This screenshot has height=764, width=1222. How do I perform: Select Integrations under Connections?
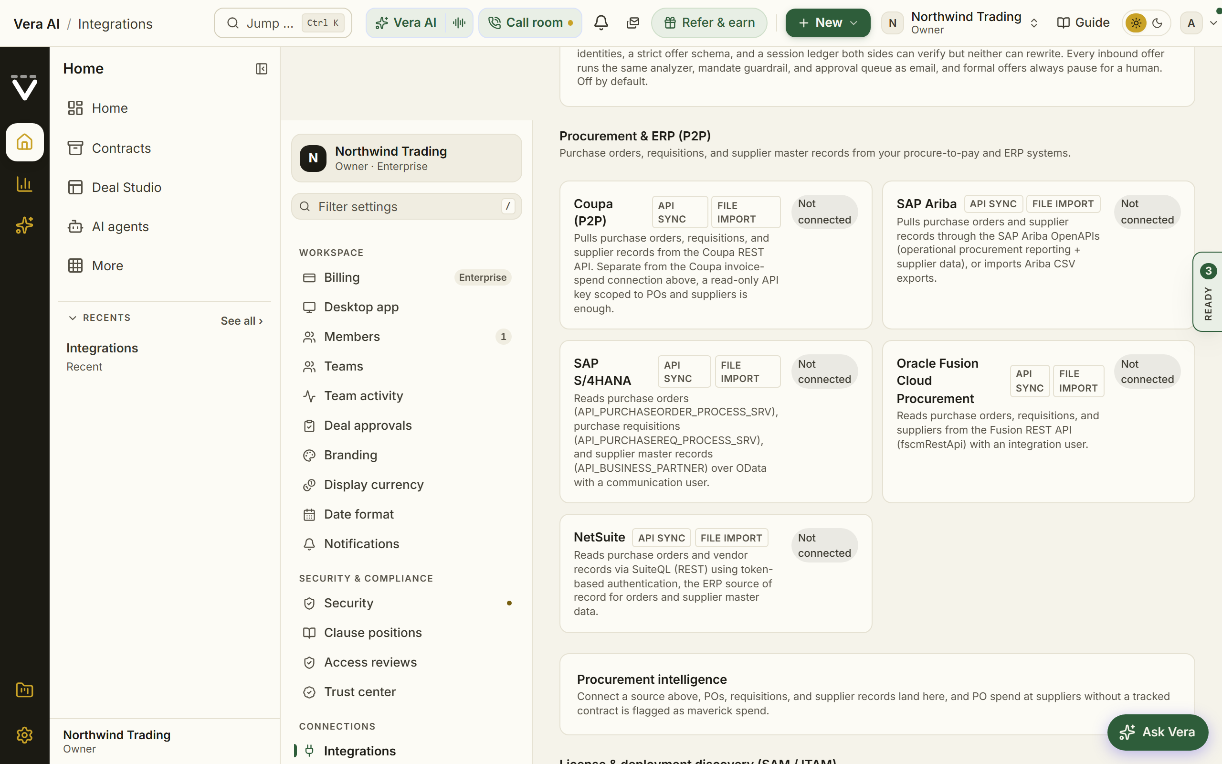(x=407, y=751)
